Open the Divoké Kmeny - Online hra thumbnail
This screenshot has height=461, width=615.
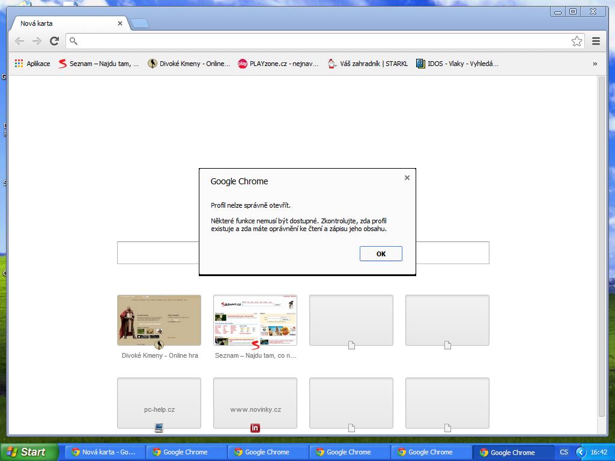click(x=159, y=321)
